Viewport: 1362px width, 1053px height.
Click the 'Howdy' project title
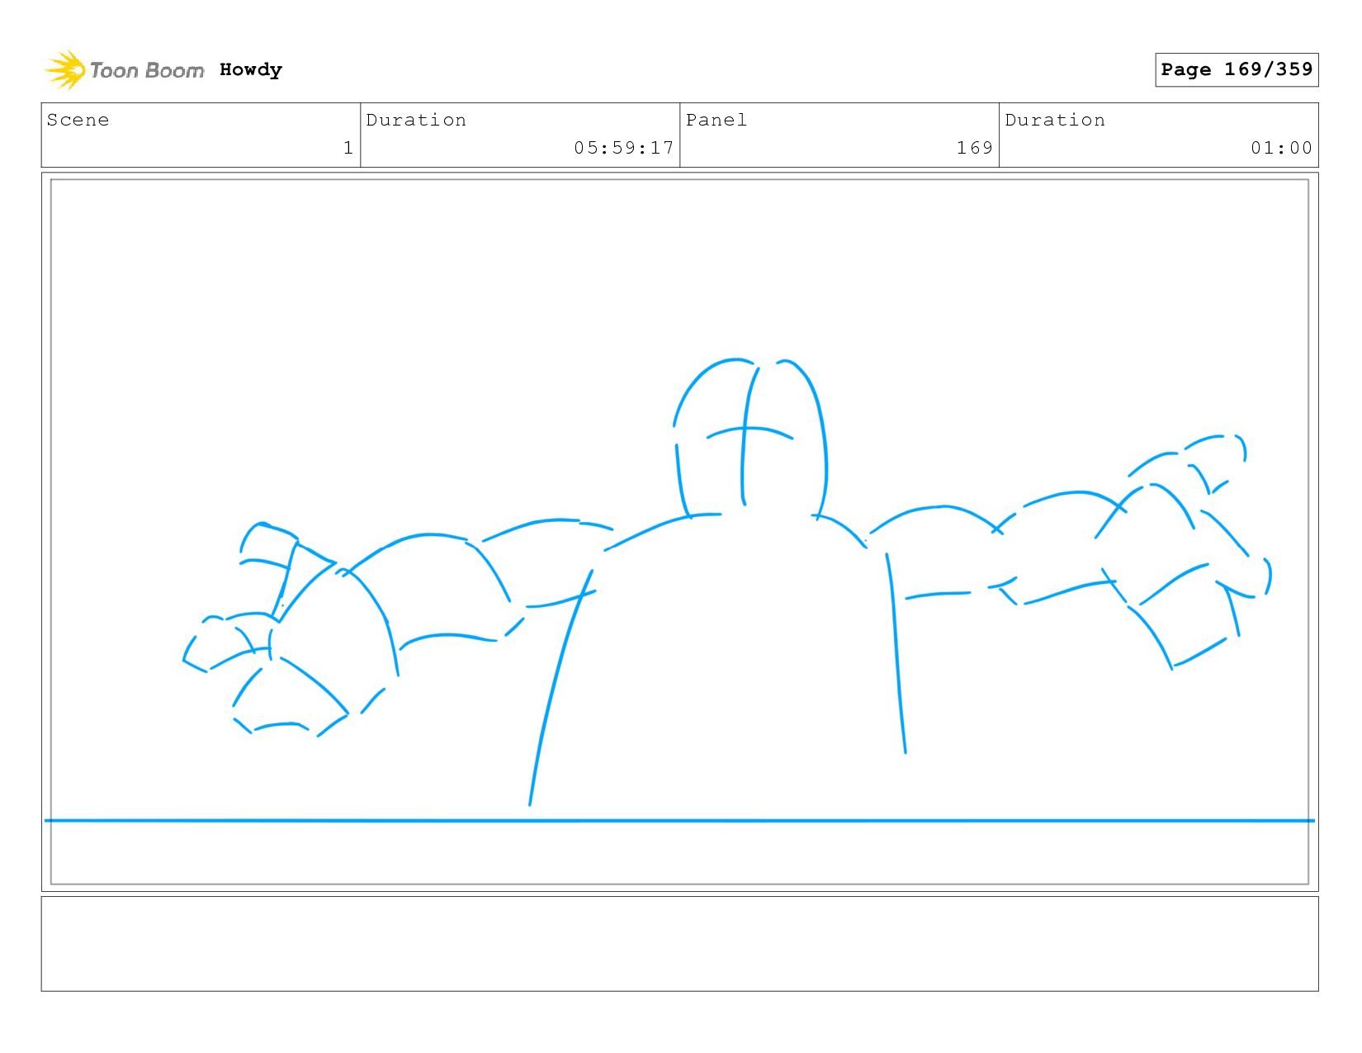[251, 70]
